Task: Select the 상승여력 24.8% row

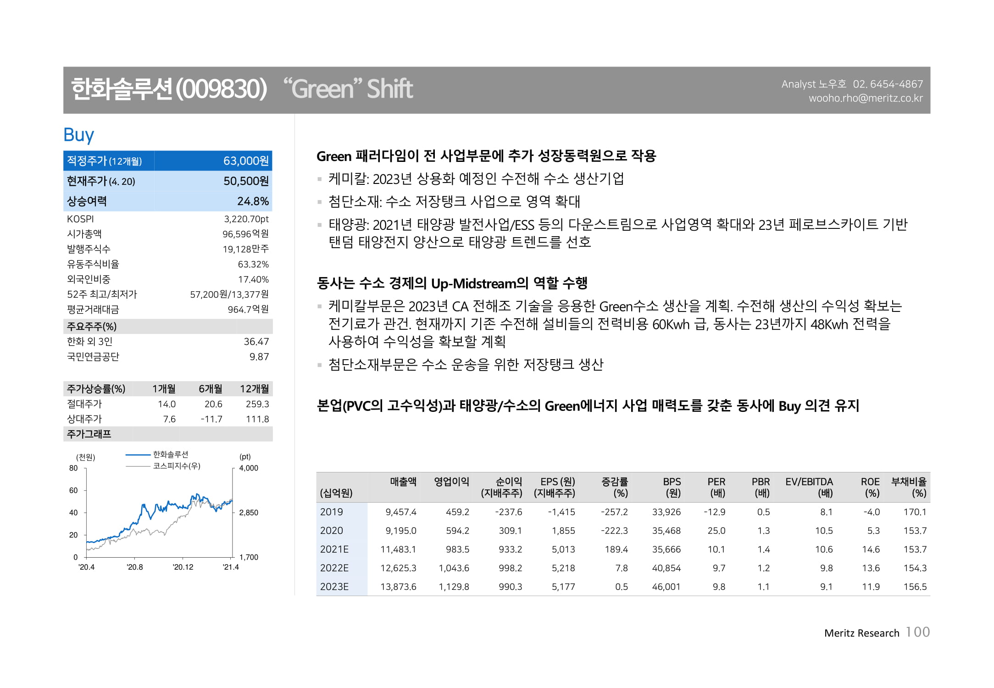Action: pyautogui.click(x=167, y=201)
